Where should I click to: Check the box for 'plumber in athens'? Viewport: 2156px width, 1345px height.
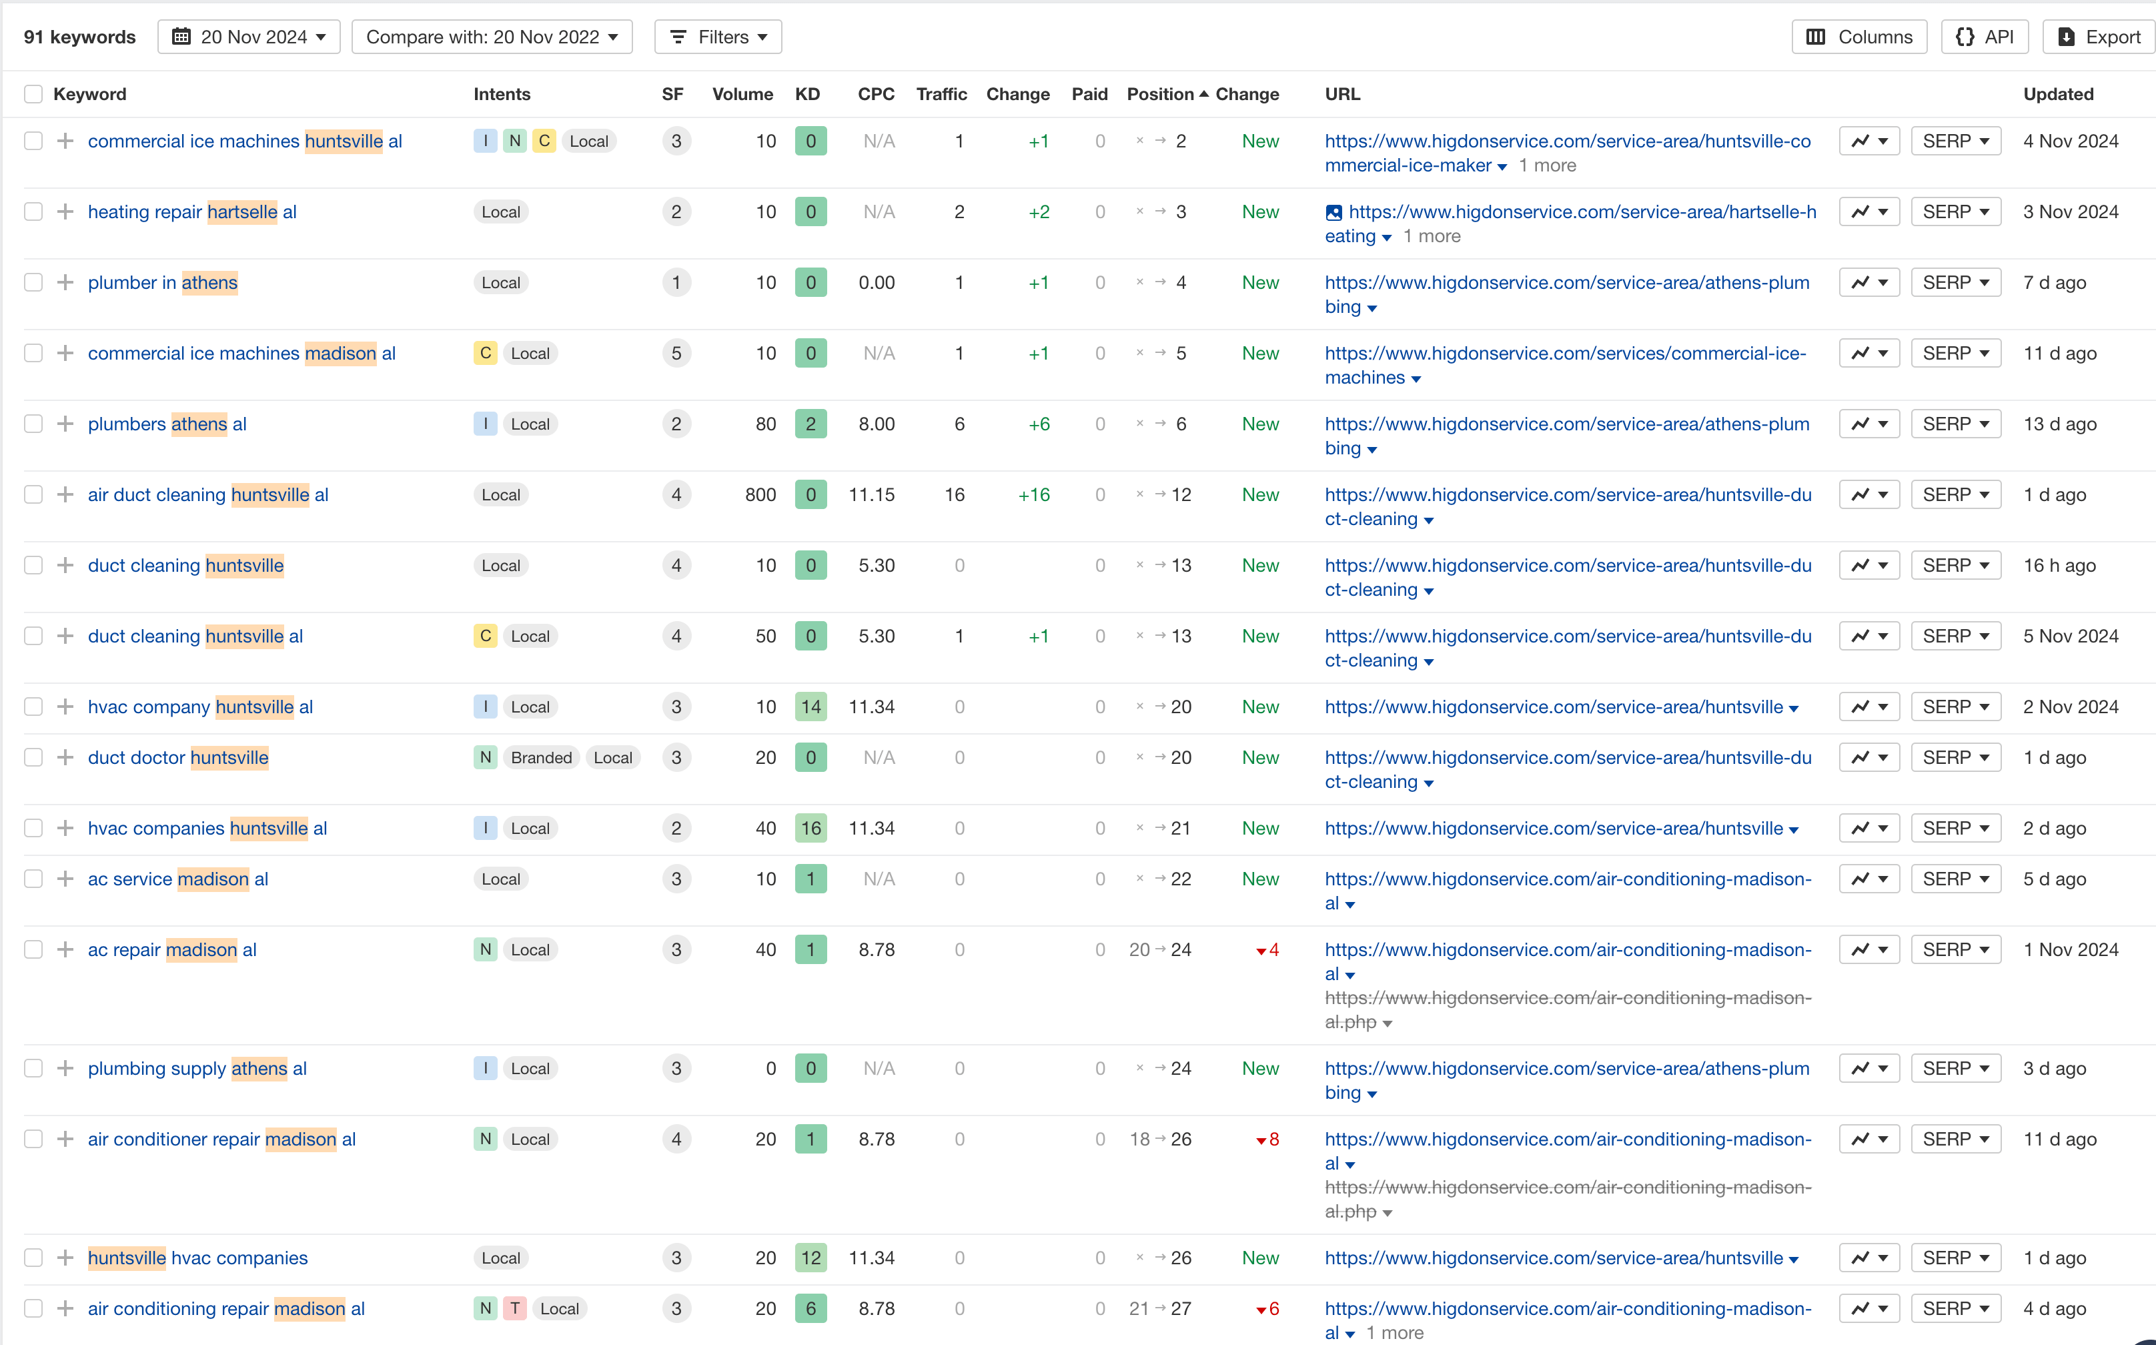pos(34,282)
